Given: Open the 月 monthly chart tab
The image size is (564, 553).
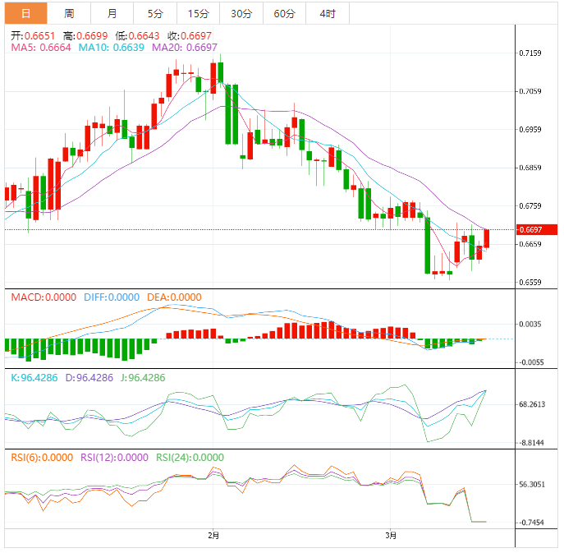Looking at the screenshot, I should (x=112, y=13).
